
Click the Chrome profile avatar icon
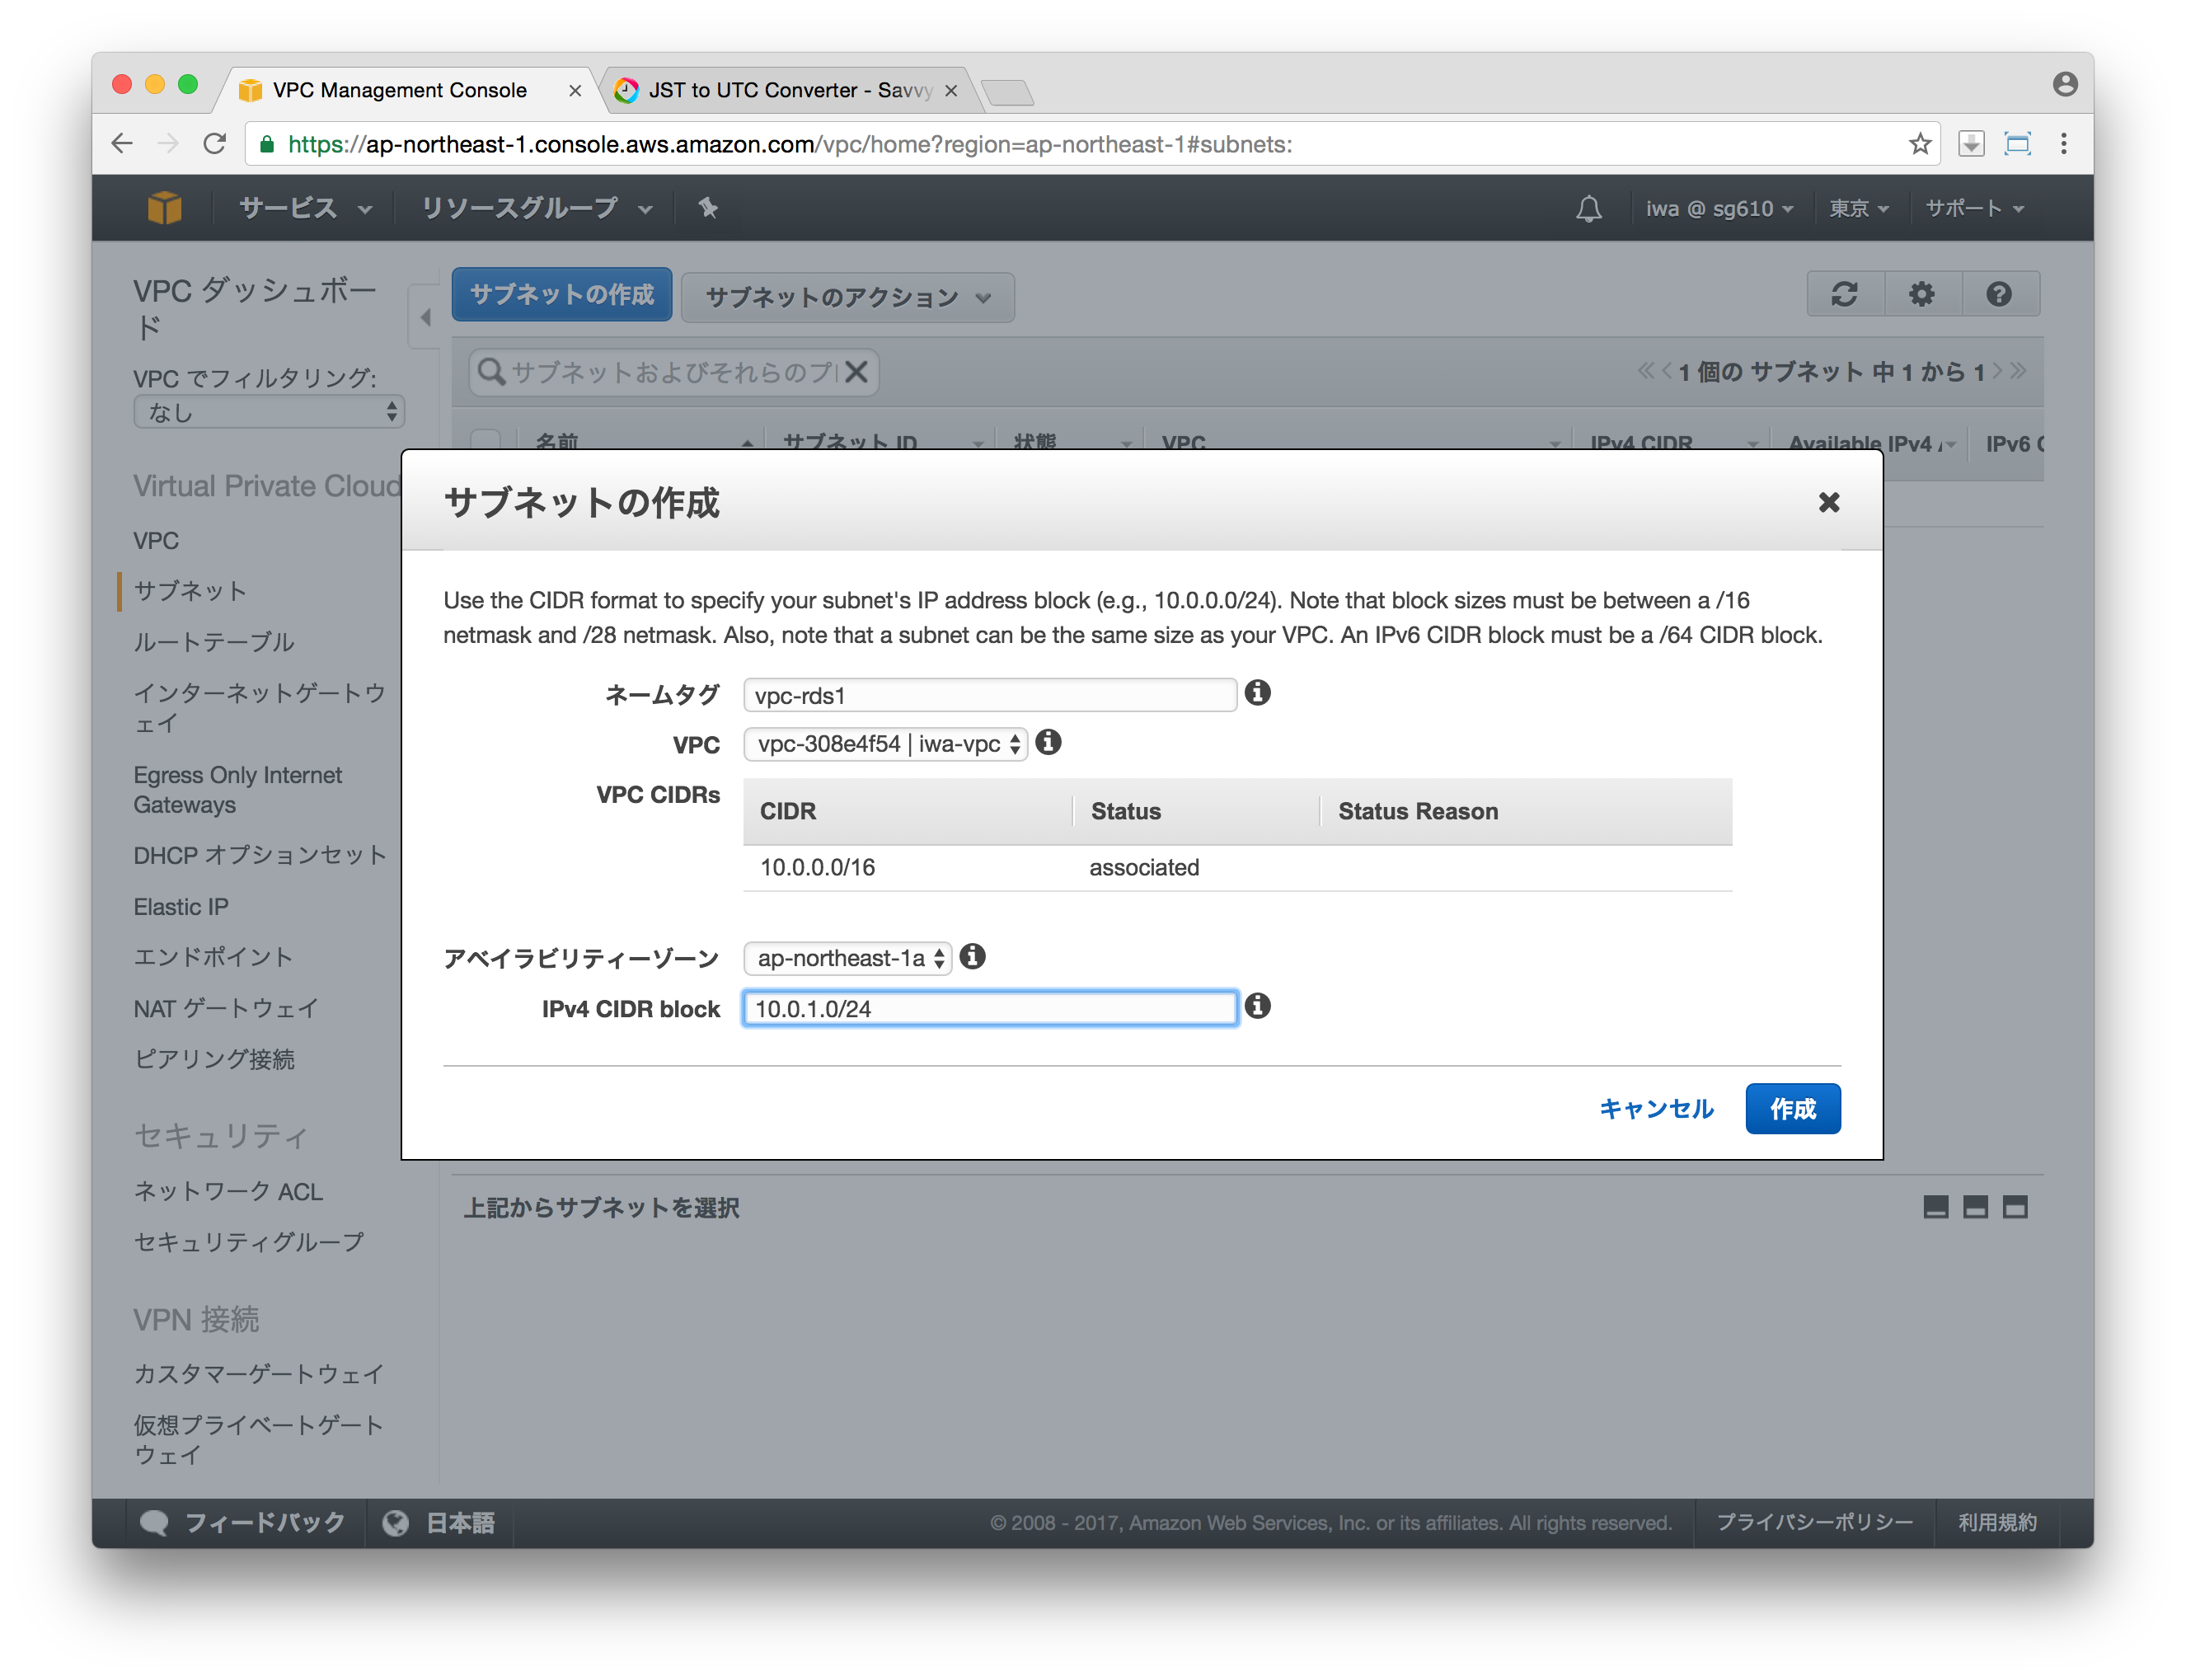coord(2064,85)
